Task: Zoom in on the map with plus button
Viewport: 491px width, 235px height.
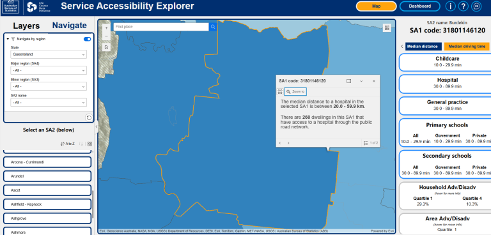Action: [107, 28]
